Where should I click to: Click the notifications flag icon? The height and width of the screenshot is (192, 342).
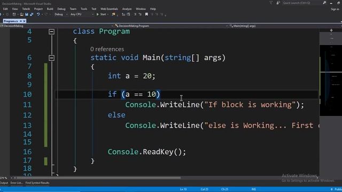coord(271,3)
